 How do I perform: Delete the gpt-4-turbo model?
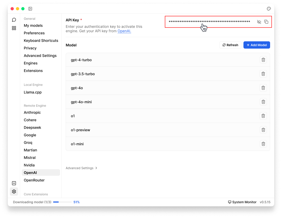pos(263,60)
